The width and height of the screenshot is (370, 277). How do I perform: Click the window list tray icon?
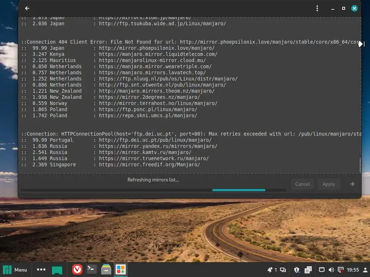(x=283, y=270)
